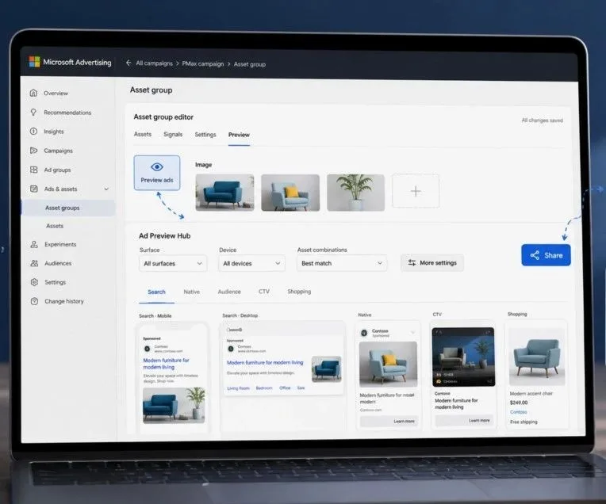Viewport: 606px width, 504px height.
Task: Select the Preview editor tab
Action: click(239, 135)
